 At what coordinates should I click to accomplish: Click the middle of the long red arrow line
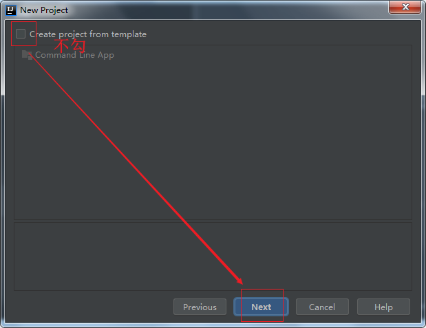pyautogui.click(x=135, y=168)
